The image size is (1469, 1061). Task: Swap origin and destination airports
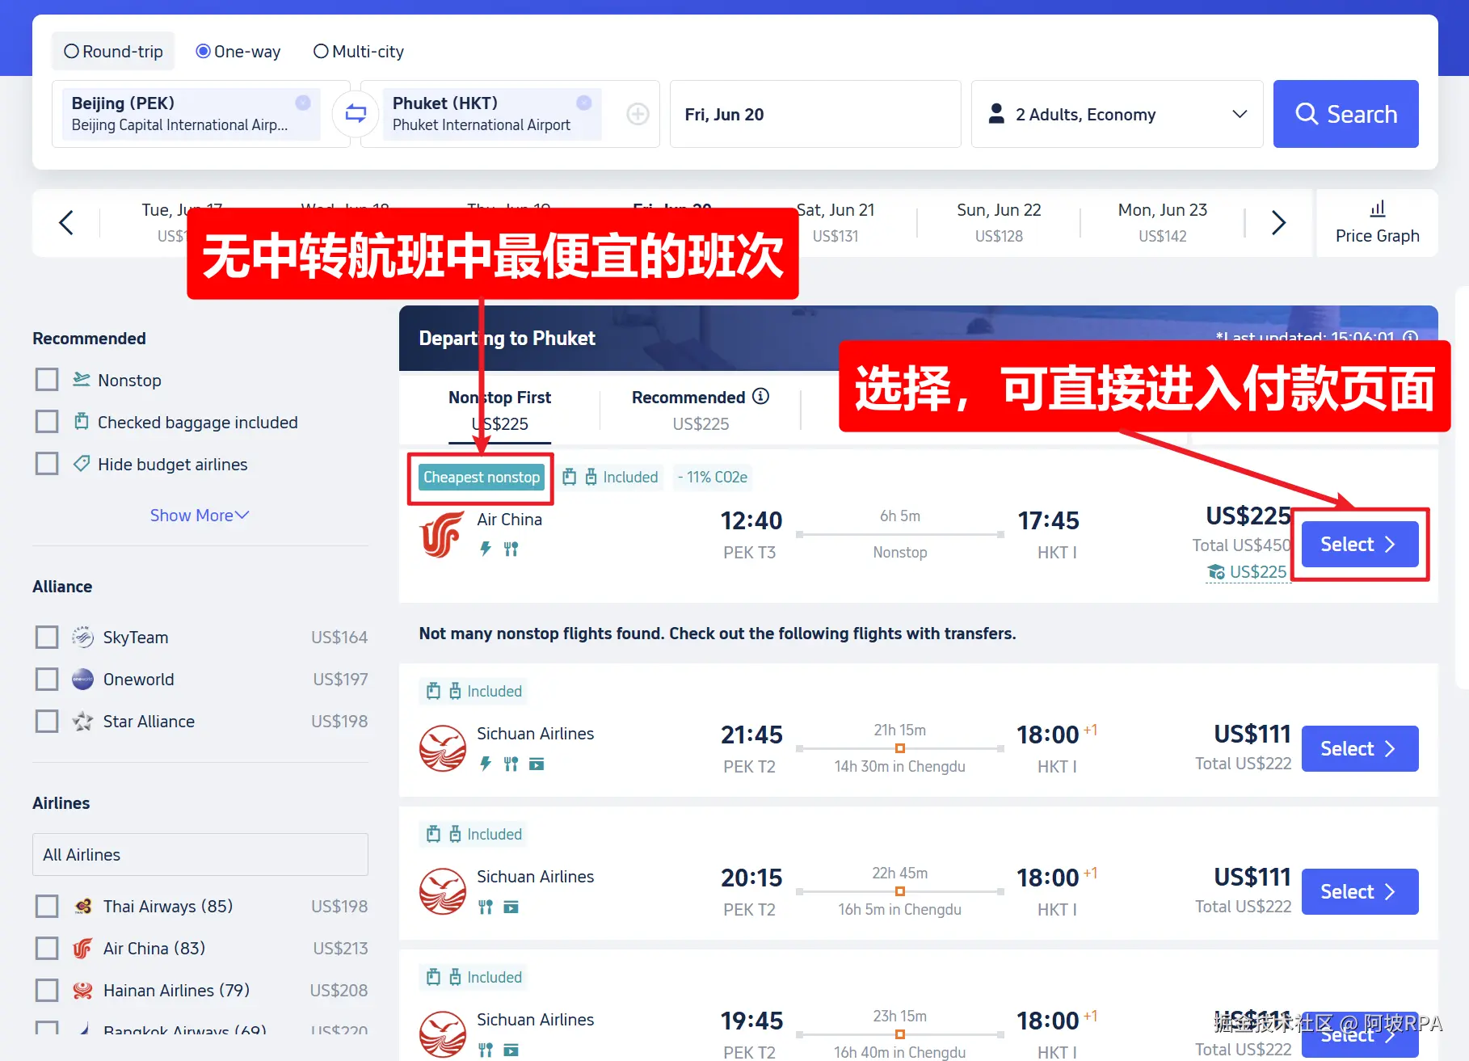tap(356, 114)
